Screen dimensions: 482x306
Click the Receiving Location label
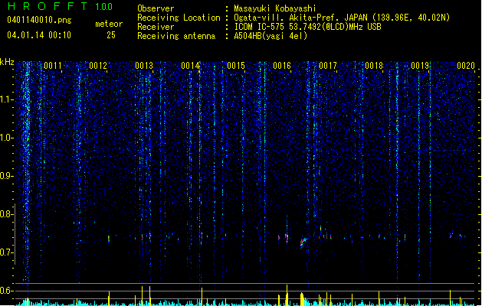tap(179, 18)
